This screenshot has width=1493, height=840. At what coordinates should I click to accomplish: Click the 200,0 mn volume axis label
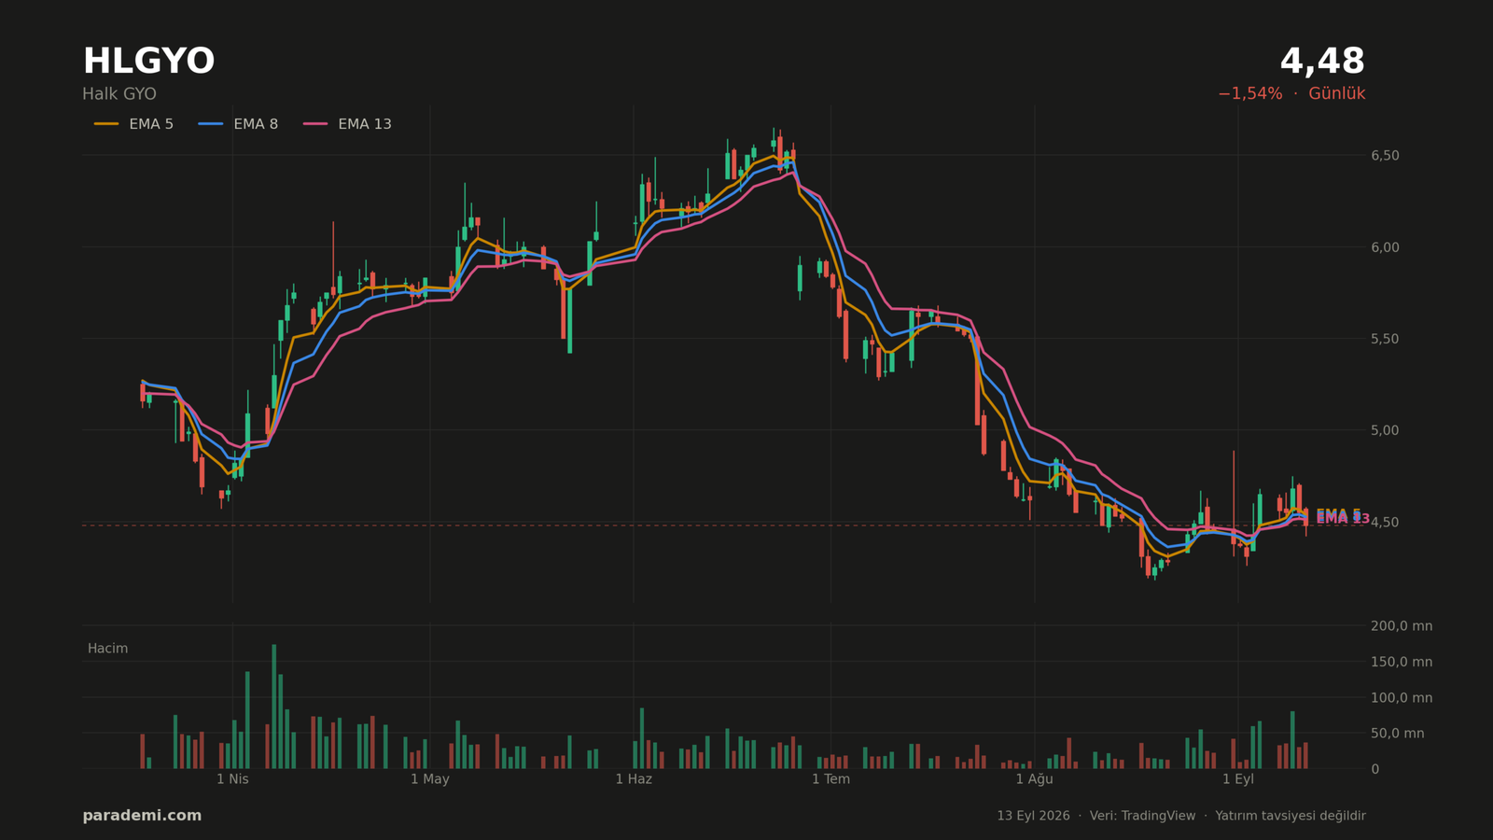[x=1402, y=626]
